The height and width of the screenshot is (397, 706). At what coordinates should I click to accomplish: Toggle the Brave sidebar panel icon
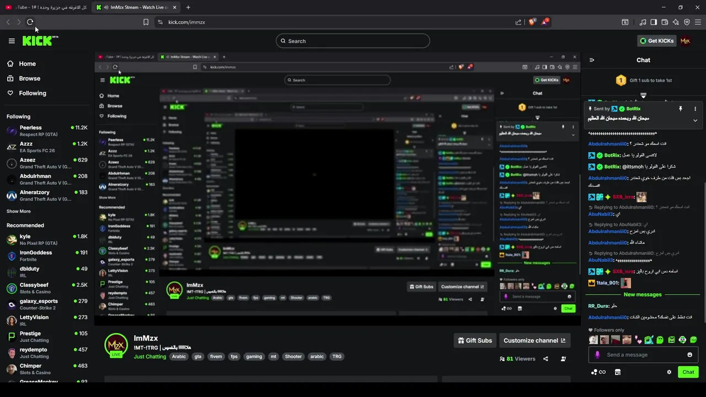coord(654,22)
